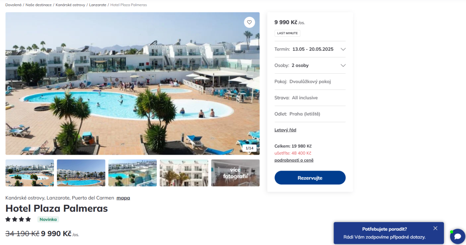Click the main hotel pool photo
Viewport: 466px width, 245px height.
(132, 83)
